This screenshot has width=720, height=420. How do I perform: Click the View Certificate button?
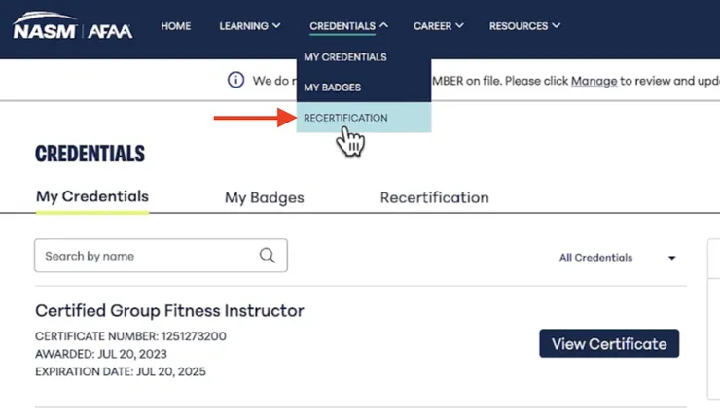(608, 343)
